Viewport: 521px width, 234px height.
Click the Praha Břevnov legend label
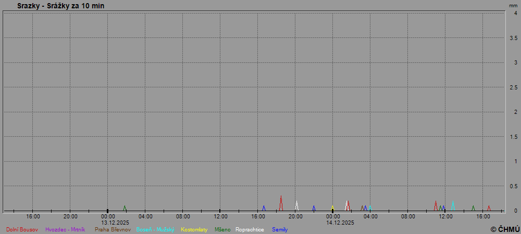point(113,229)
